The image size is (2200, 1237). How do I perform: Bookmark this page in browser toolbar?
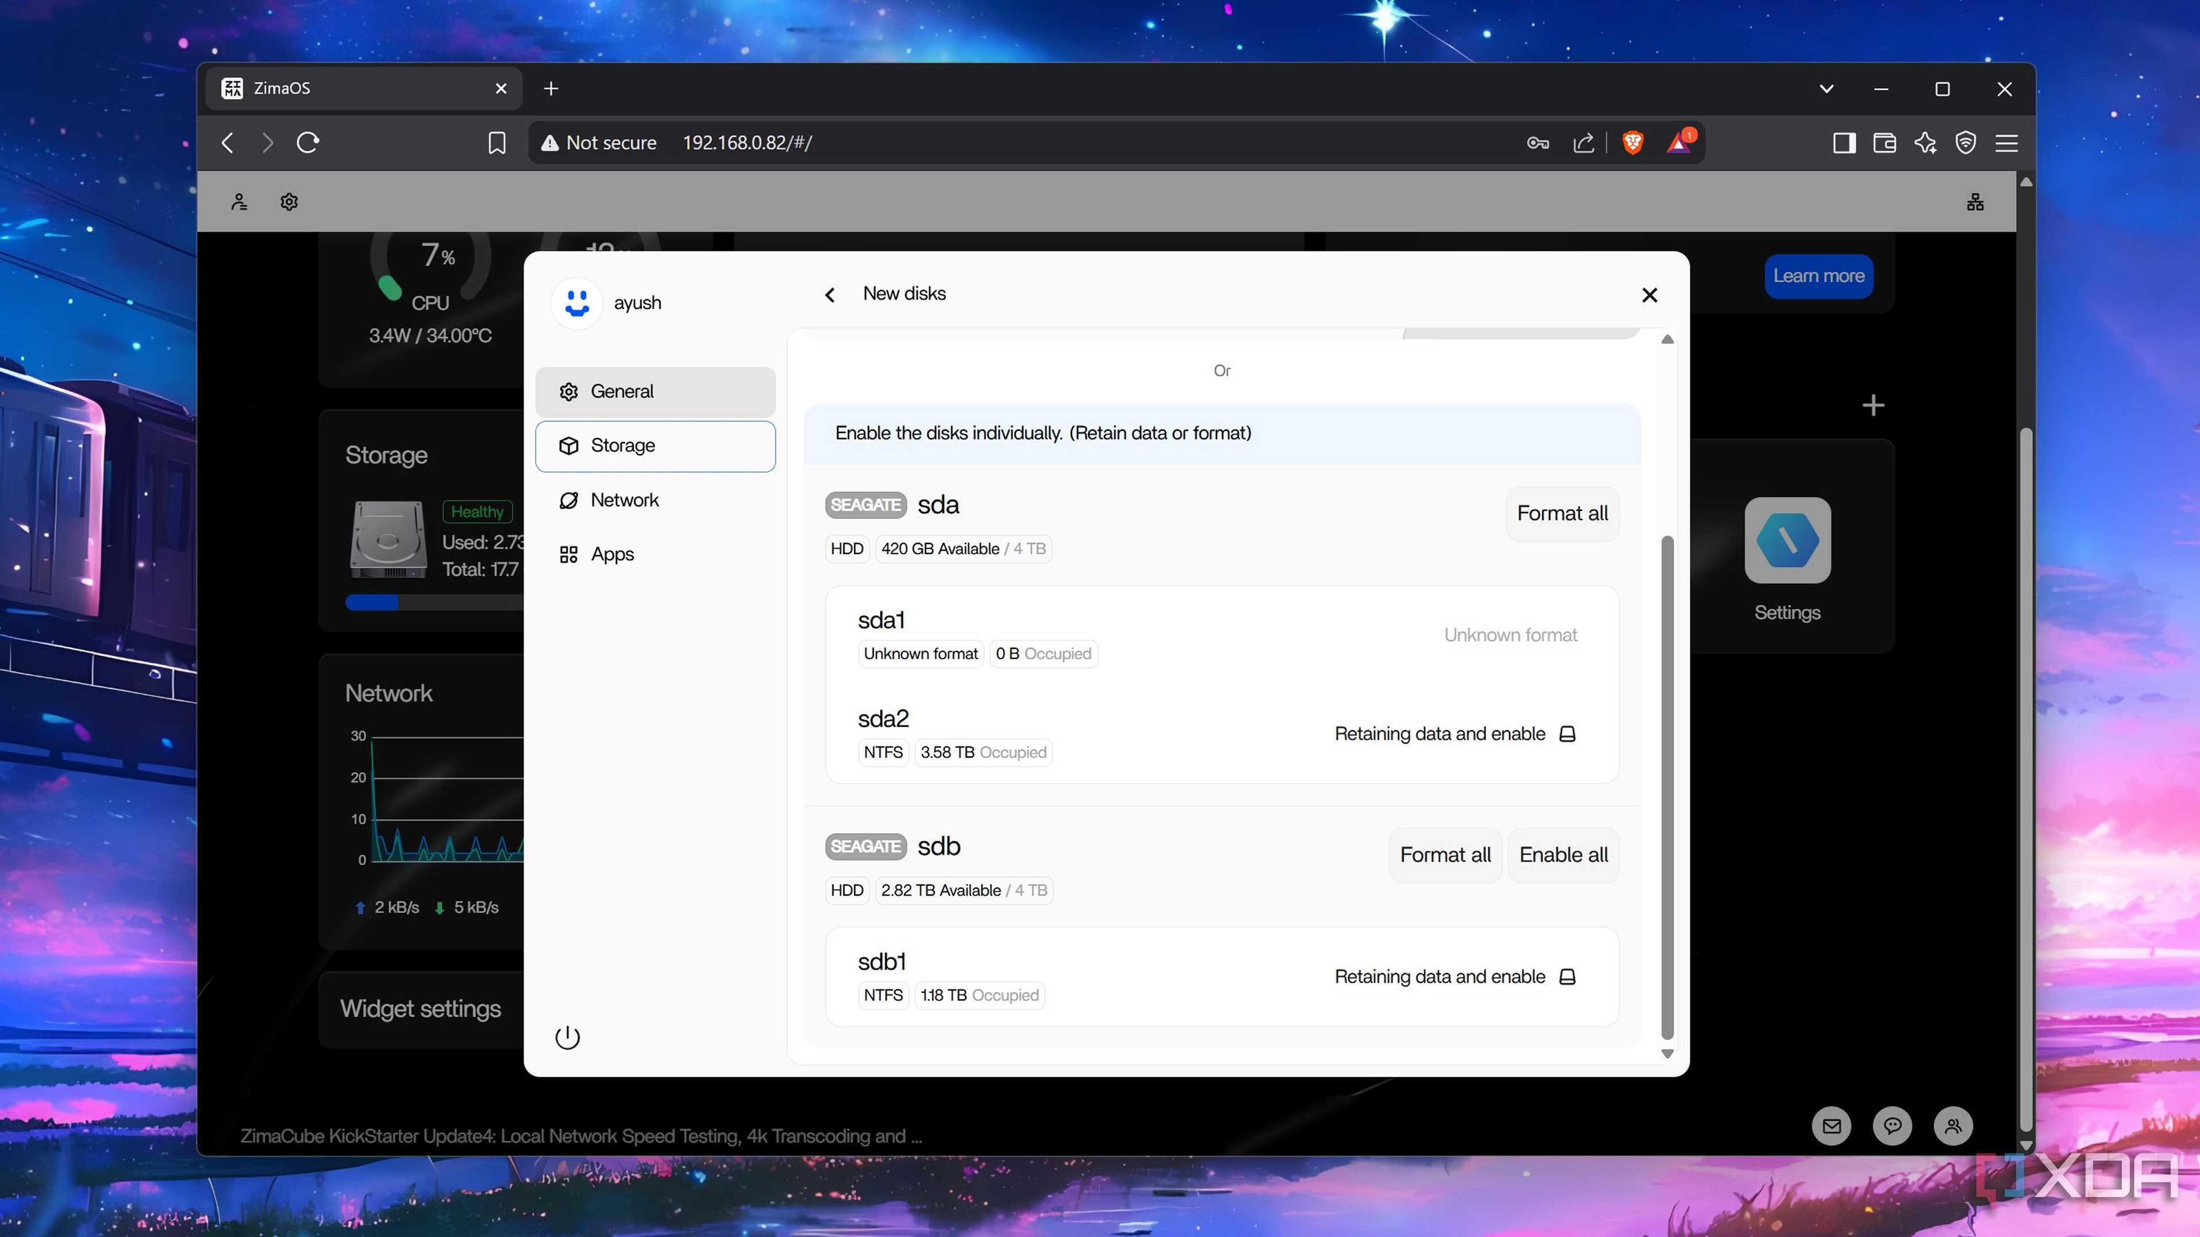coord(496,143)
